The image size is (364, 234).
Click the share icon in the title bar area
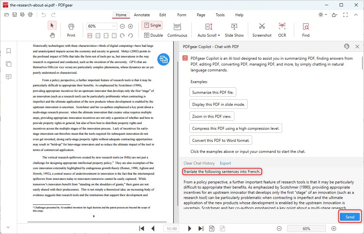coord(334,15)
